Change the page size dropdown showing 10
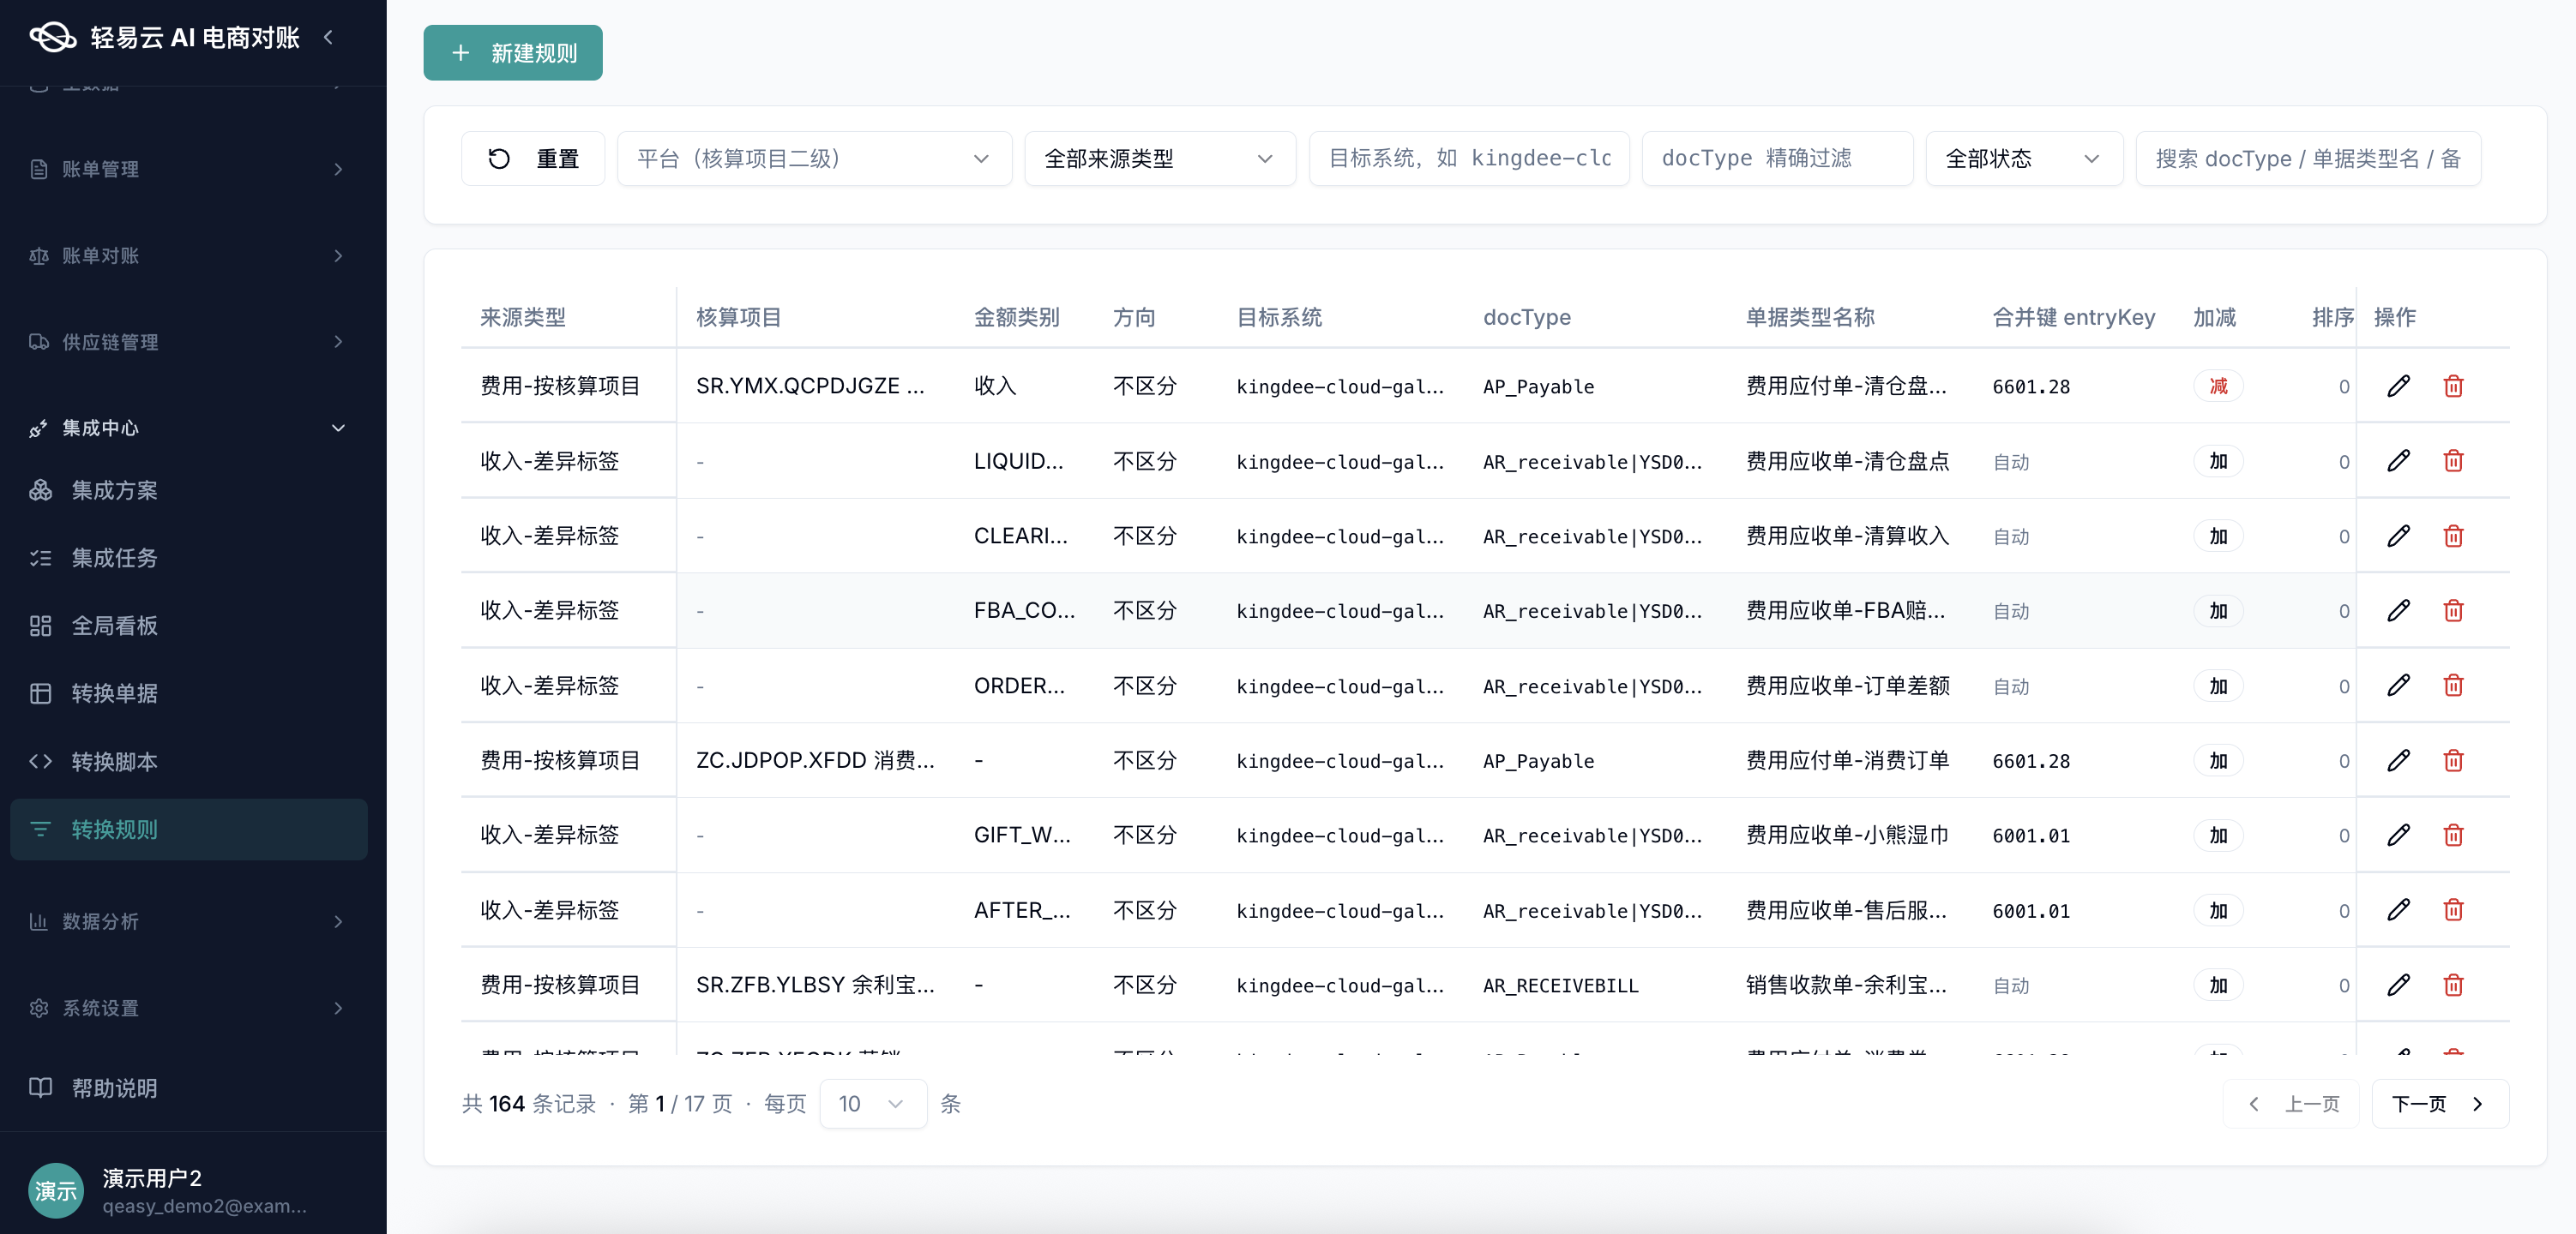This screenshot has height=1234, width=2576. coord(872,1104)
